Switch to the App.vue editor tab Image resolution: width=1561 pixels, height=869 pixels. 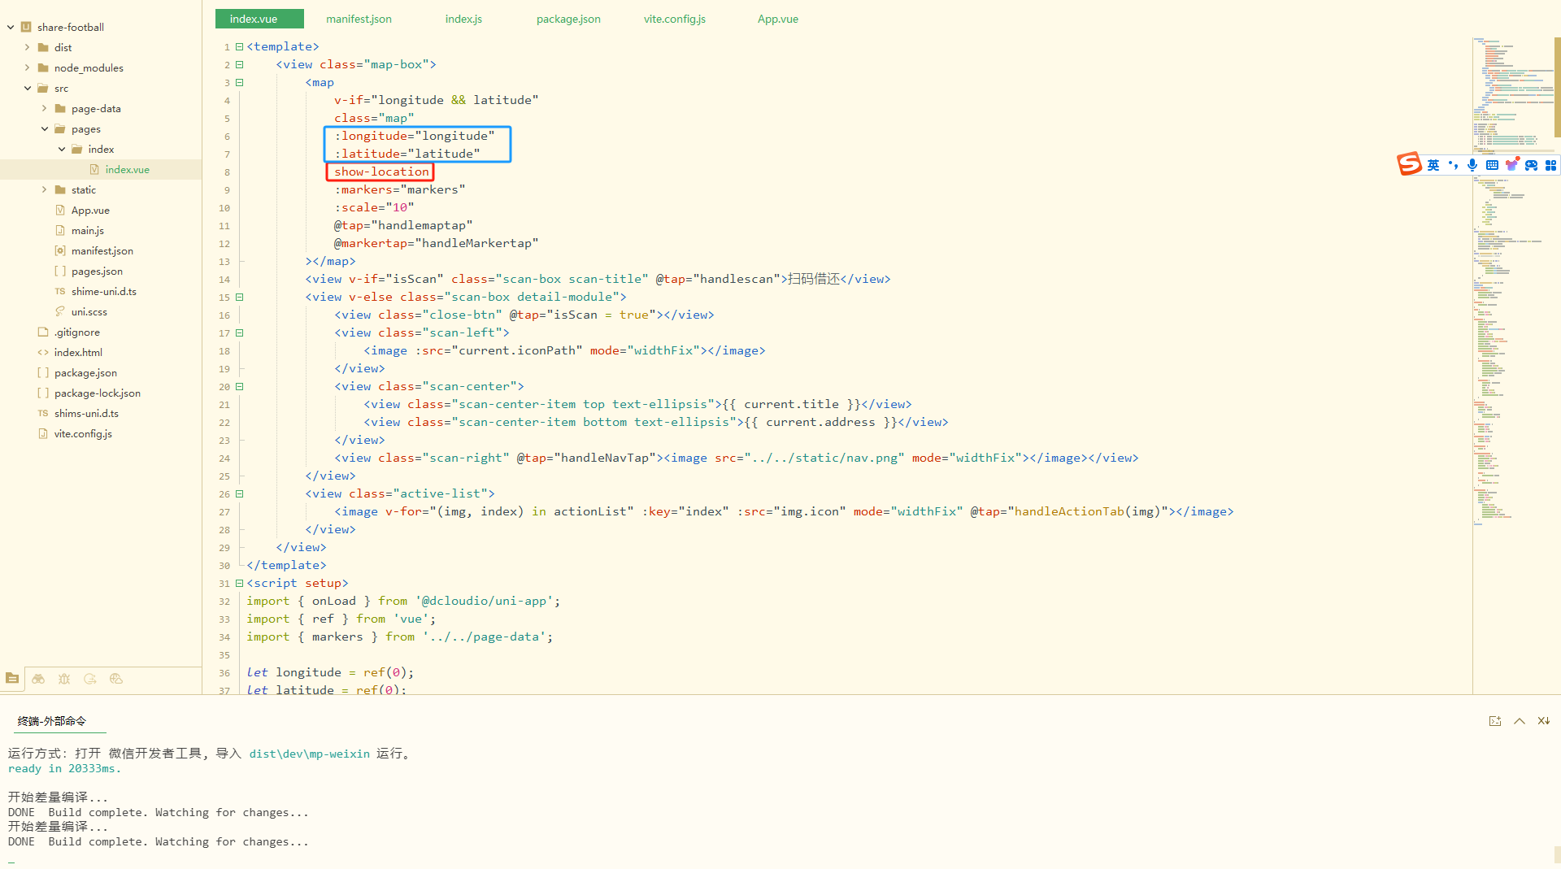point(777,19)
